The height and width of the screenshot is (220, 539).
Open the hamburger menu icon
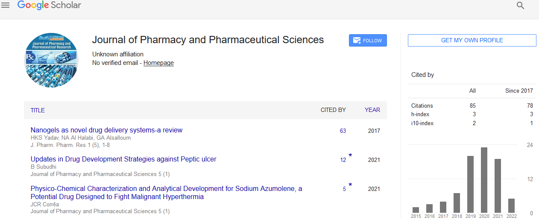6,6
